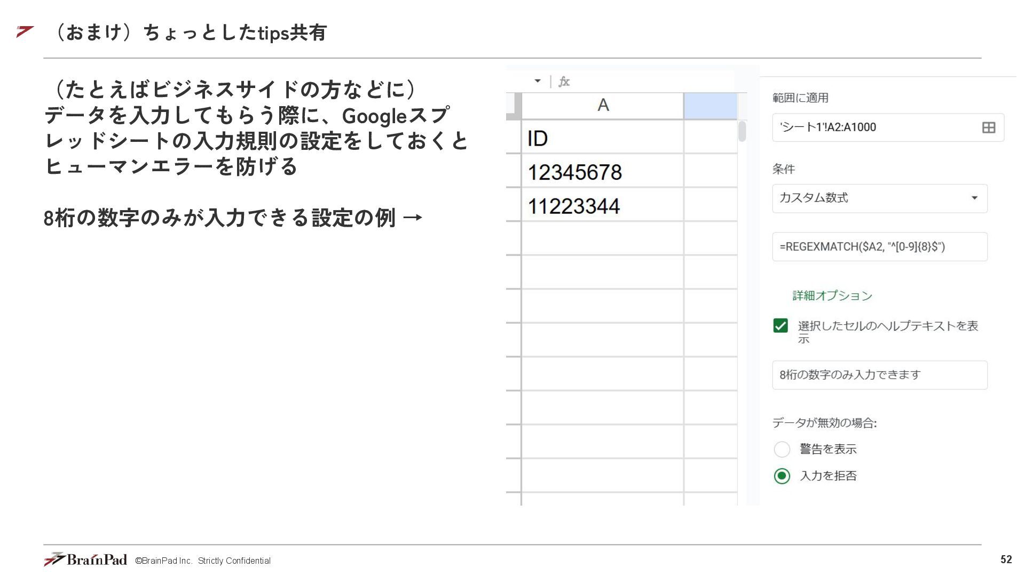The width and height of the screenshot is (1025, 576).
Task: Select the cell containing ID
Action: 602,138
